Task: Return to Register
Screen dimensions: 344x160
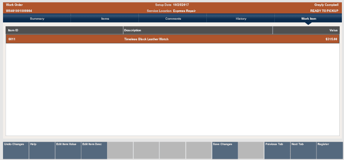Action: pyautogui.click(x=329, y=151)
